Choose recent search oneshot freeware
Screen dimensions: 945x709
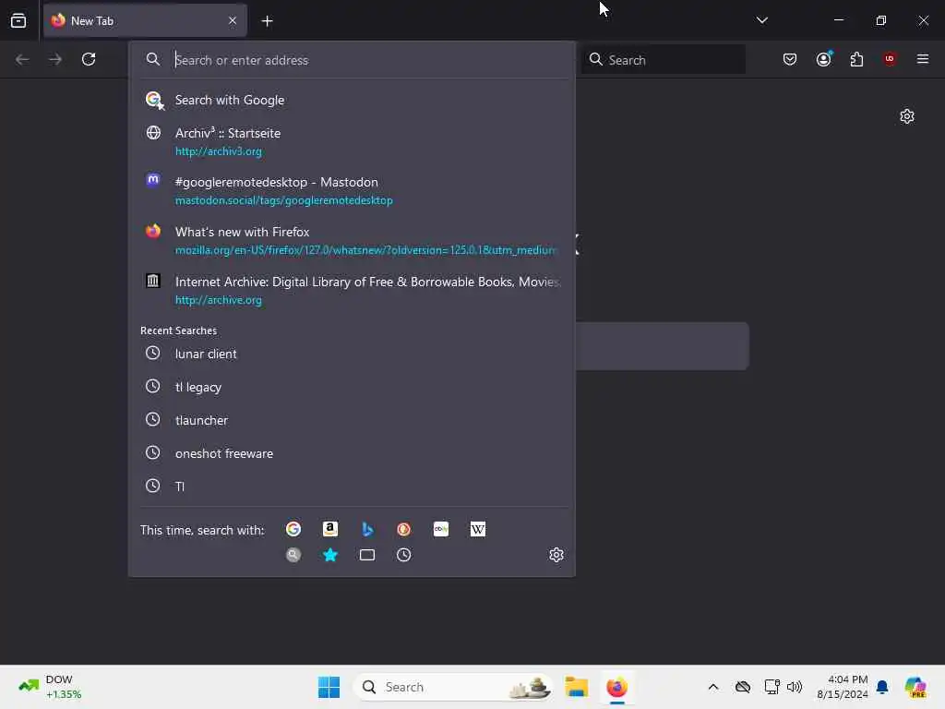(x=352, y=453)
